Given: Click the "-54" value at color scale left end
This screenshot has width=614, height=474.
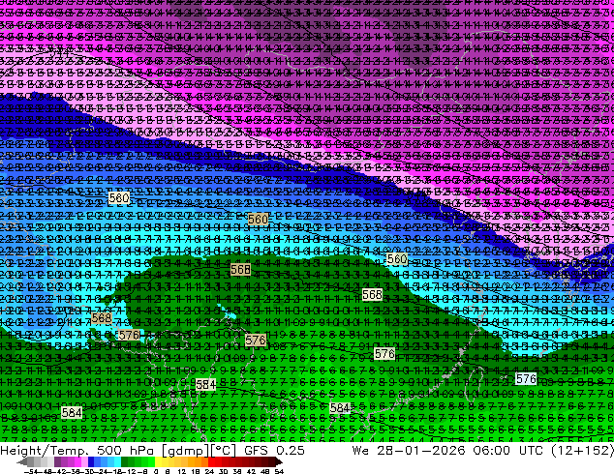Looking at the screenshot, I should click(x=31, y=471).
